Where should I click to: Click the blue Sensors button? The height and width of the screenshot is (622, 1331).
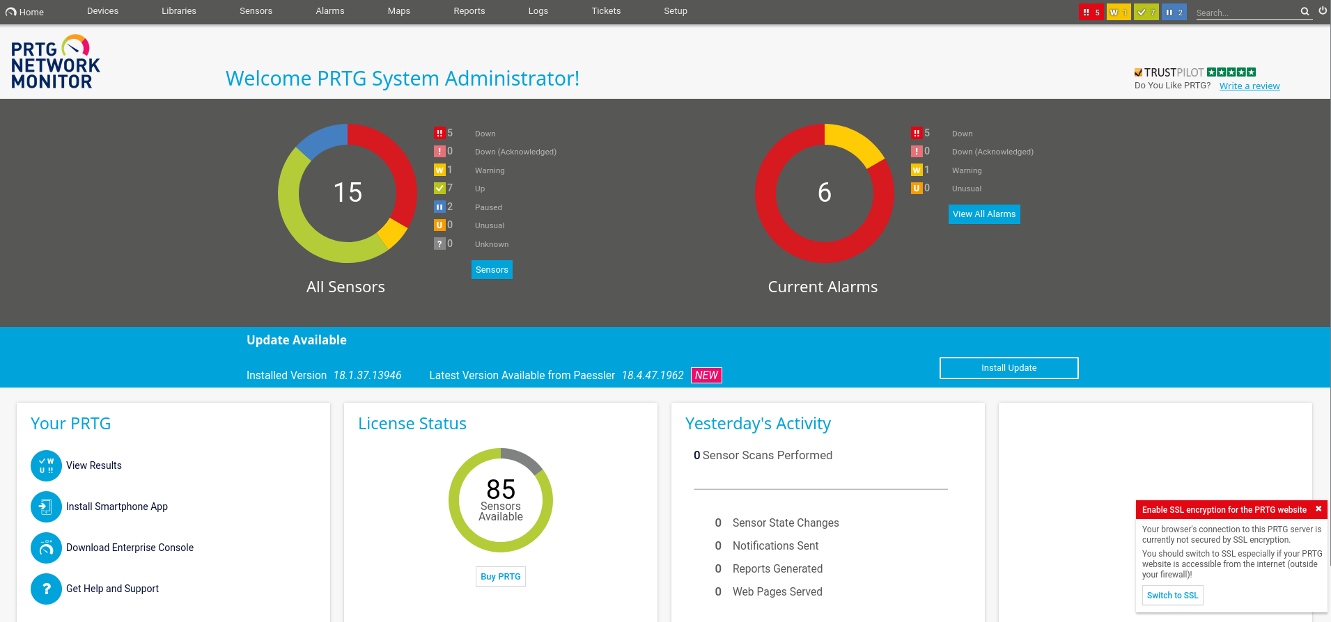pos(492,270)
